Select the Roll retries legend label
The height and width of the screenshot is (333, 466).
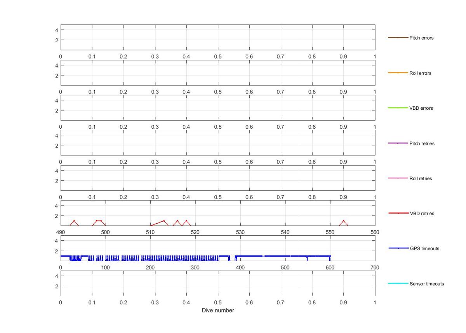[x=421, y=179]
